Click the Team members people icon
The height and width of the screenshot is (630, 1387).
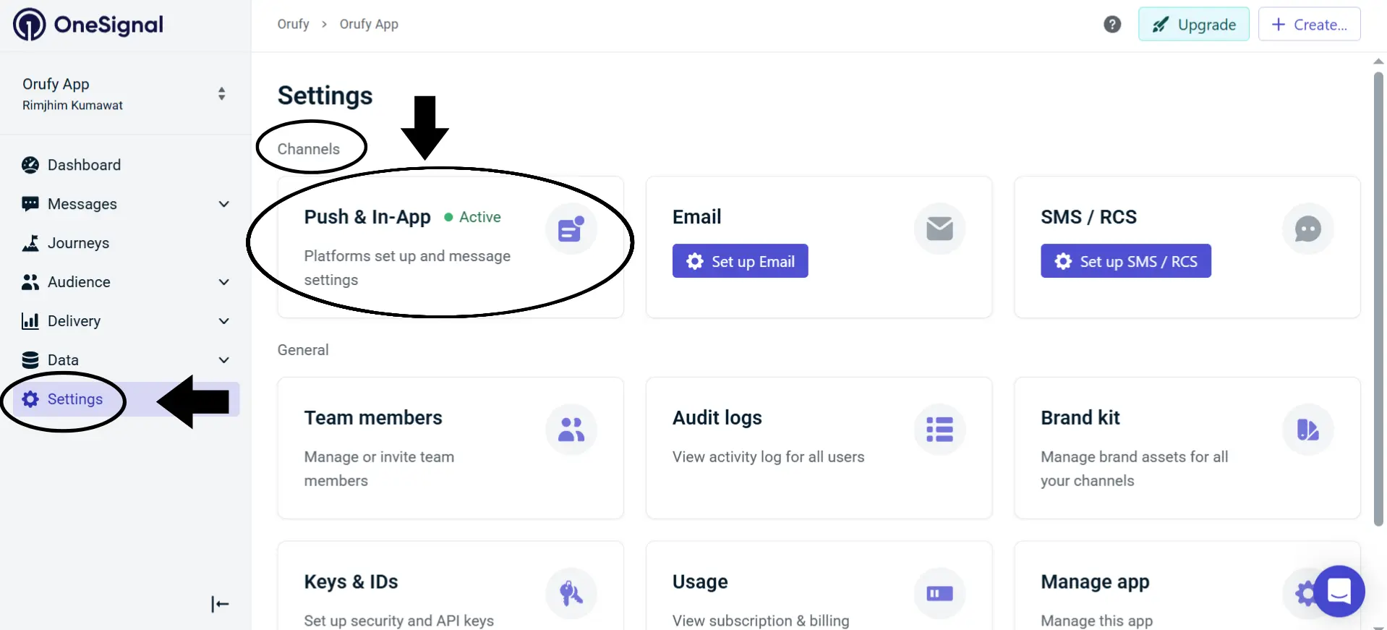(x=571, y=430)
